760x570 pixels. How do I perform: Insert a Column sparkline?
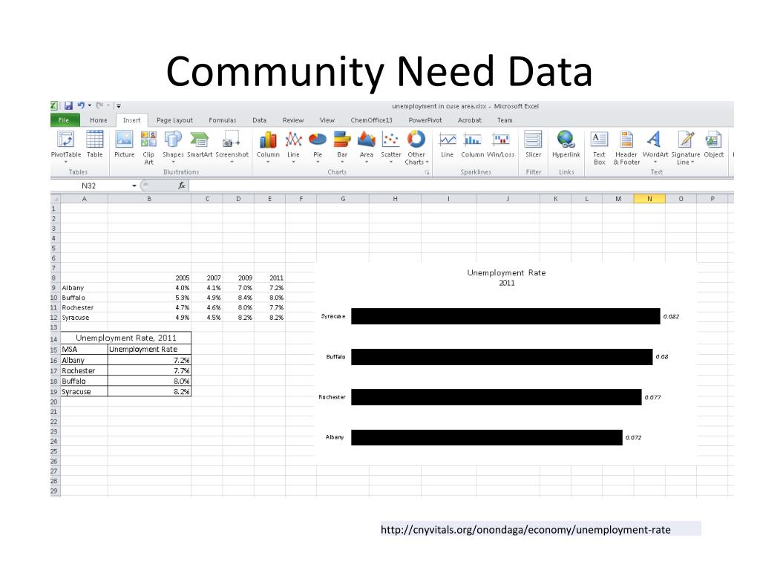click(x=472, y=145)
